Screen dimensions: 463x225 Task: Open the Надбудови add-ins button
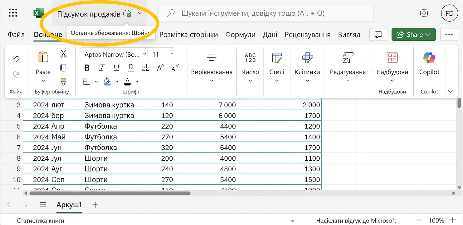392,67
